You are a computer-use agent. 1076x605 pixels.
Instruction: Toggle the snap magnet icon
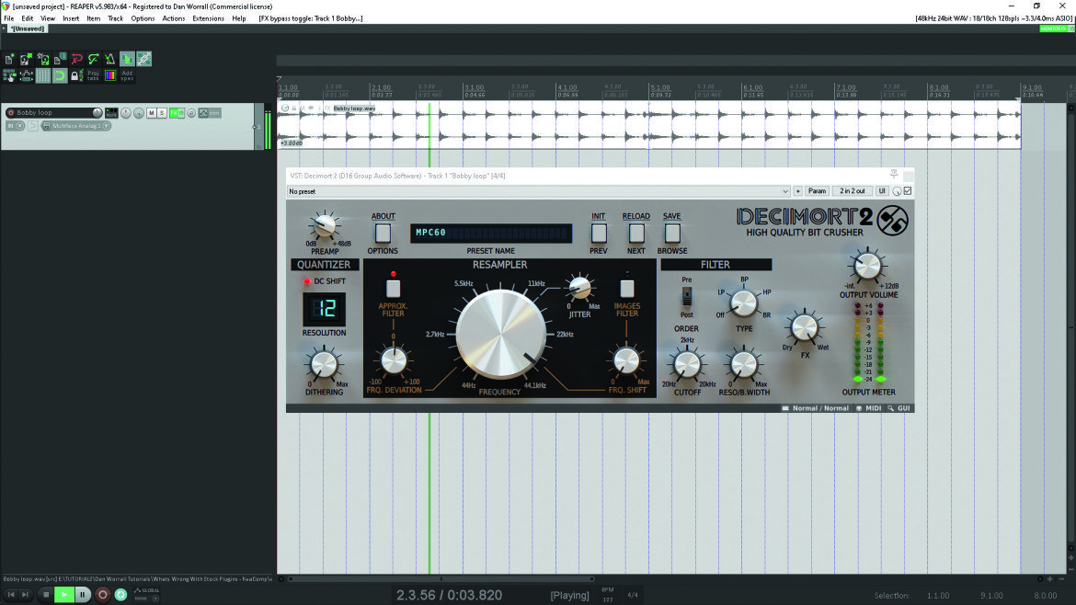(x=60, y=75)
